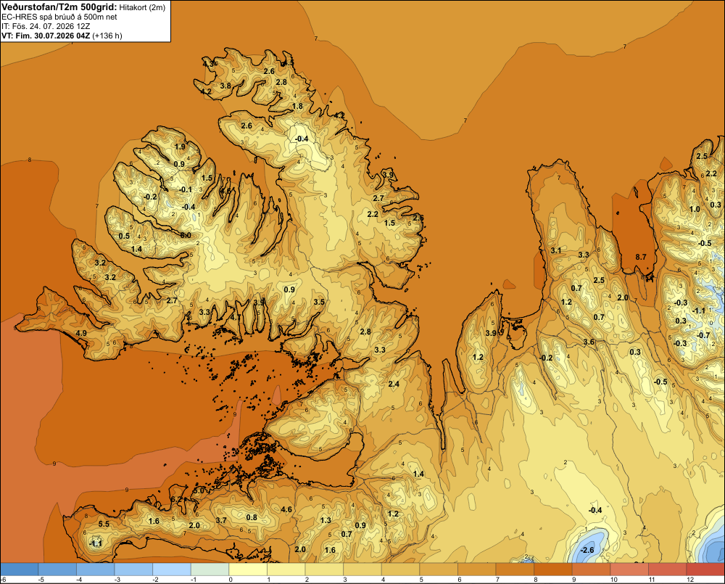
Task: Click the 1.0 temperature value
Action: (695, 209)
